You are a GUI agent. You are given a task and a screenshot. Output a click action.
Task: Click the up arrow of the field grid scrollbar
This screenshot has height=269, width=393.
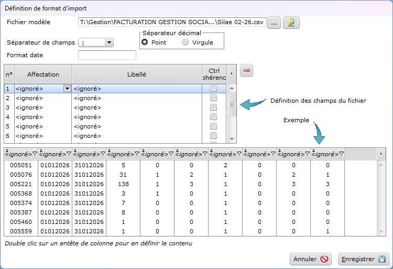pos(232,88)
